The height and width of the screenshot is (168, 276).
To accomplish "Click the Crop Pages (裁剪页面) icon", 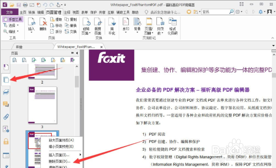I will coord(98,26).
